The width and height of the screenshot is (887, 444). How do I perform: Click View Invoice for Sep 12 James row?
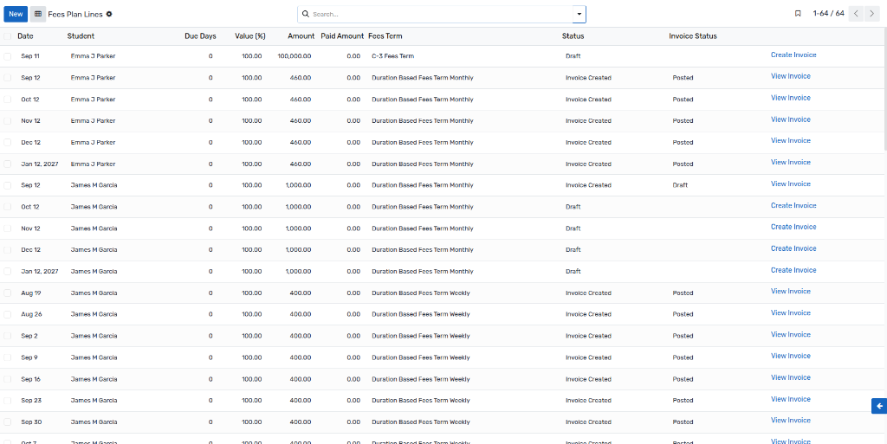[791, 183]
